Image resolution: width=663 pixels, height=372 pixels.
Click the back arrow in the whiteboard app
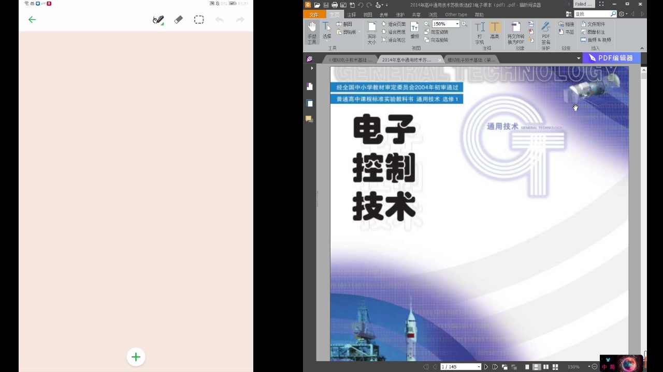point(32,20)
